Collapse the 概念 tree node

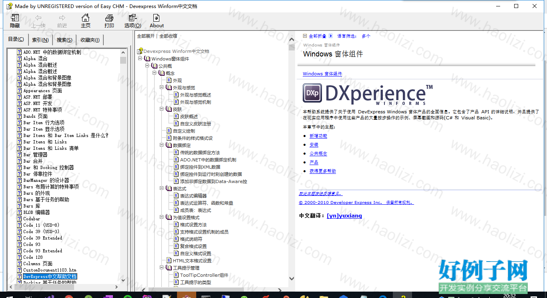coord(155,73)
